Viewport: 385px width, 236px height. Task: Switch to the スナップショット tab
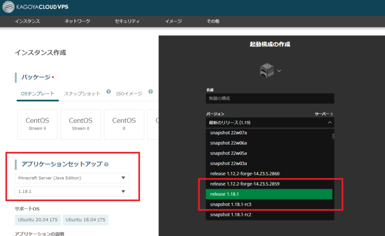click(82, 94)
